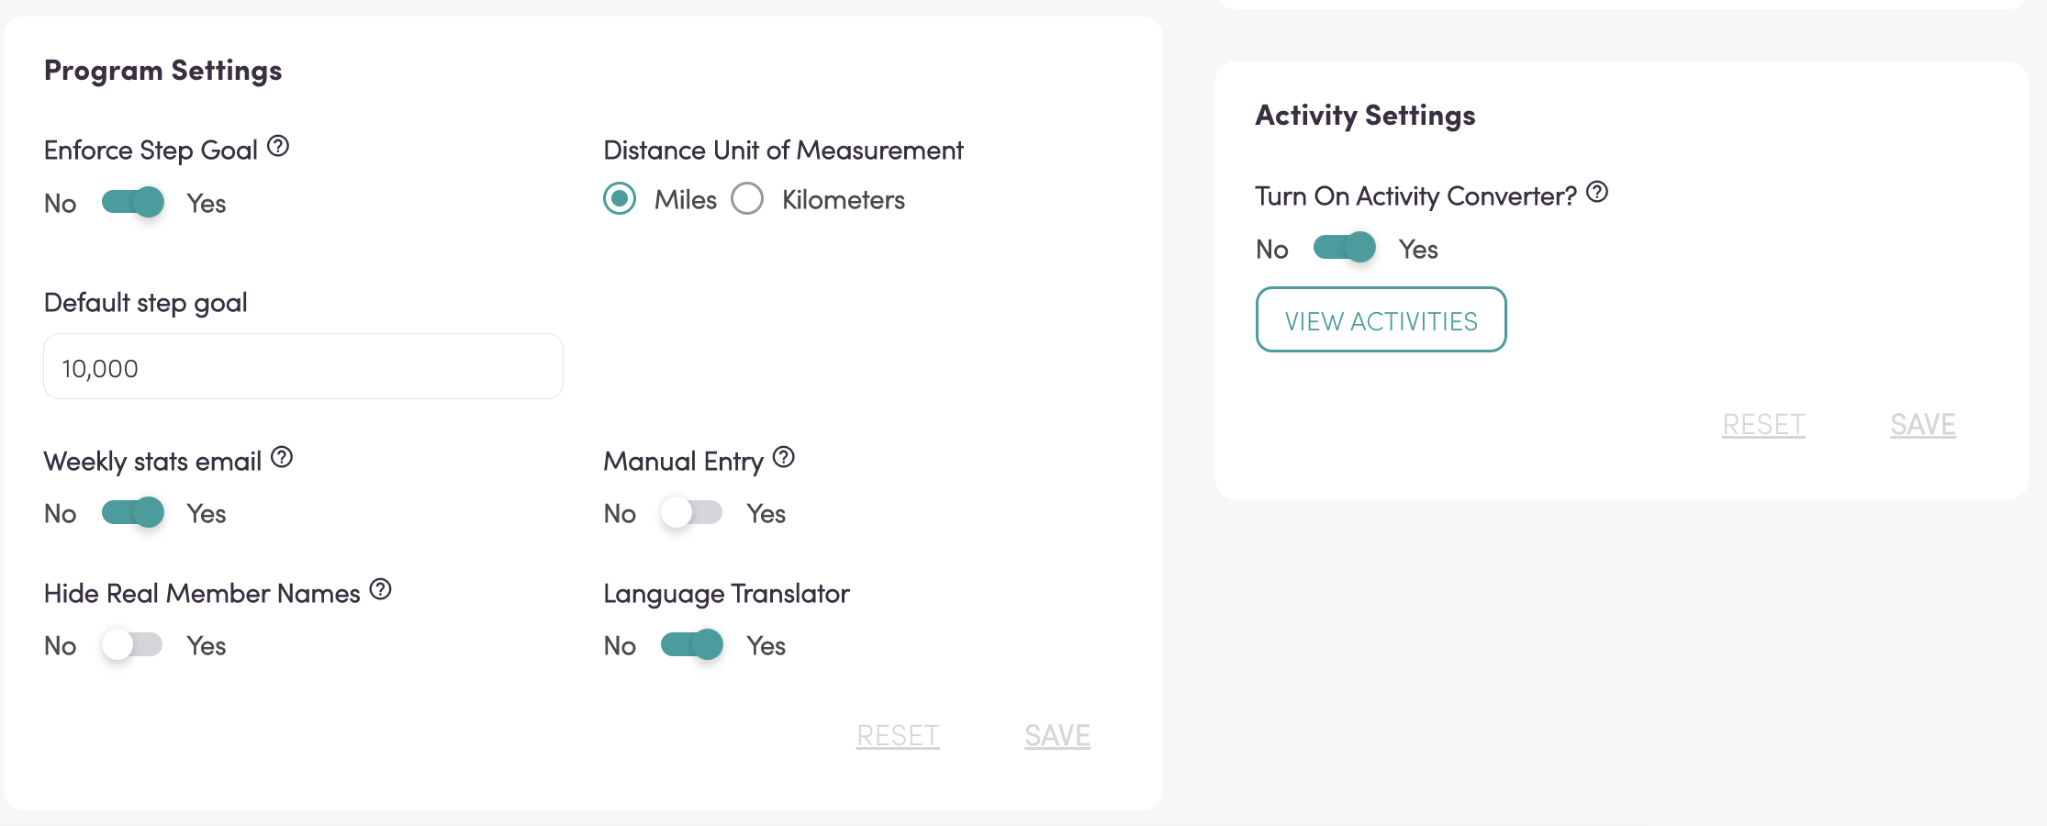Turn off the Weekly stats email switch

pyautogui.click(x=133, y=512)
